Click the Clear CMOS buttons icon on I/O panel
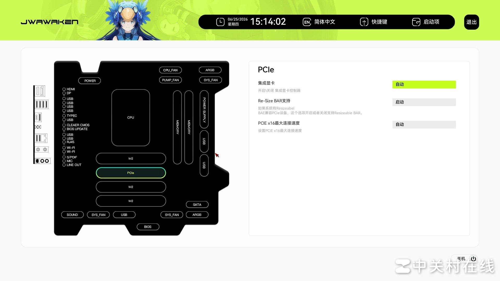 click(38, 127)
